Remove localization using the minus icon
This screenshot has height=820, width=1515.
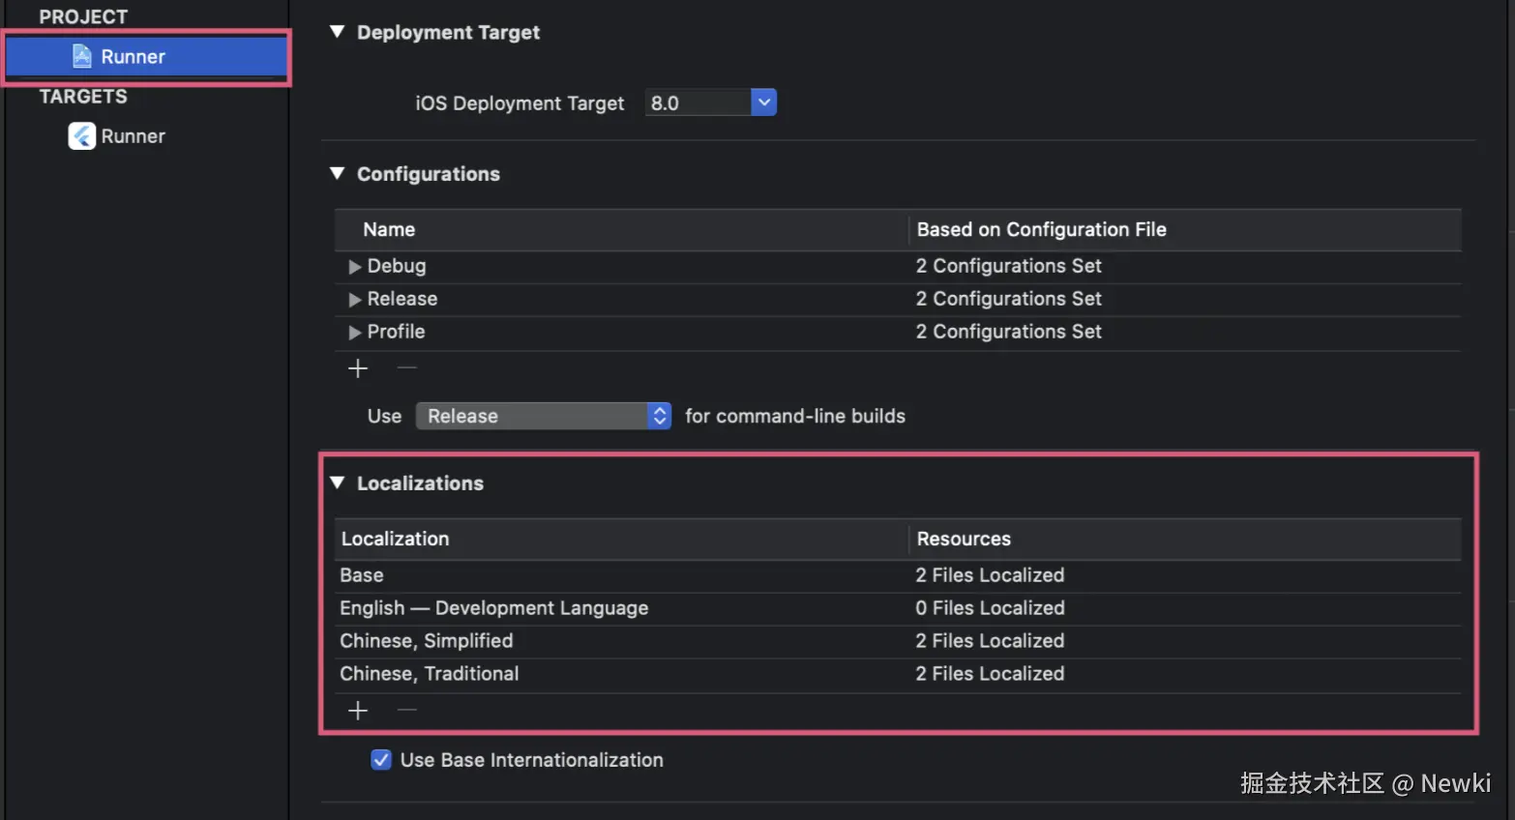[407, 711]
